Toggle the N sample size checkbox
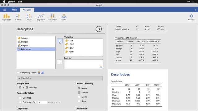This screenshot has width=198, height=111. coord(20,87)
